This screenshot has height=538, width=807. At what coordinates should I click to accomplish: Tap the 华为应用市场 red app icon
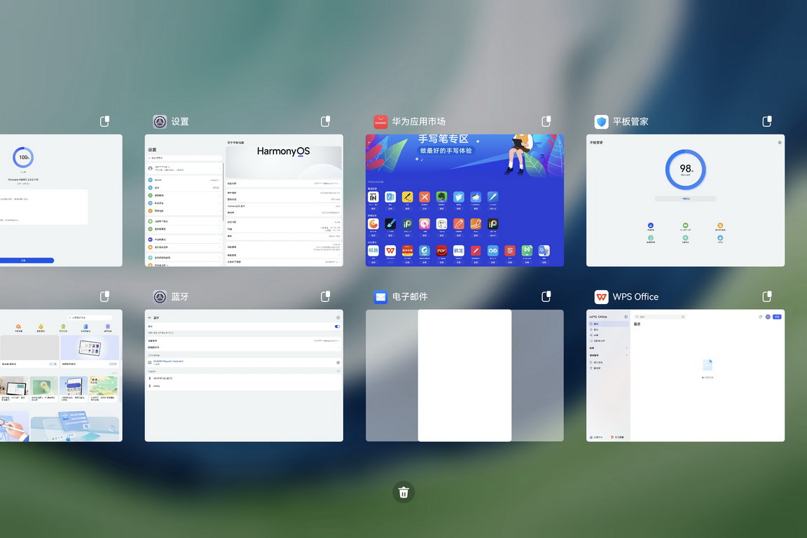click(380, 121)
